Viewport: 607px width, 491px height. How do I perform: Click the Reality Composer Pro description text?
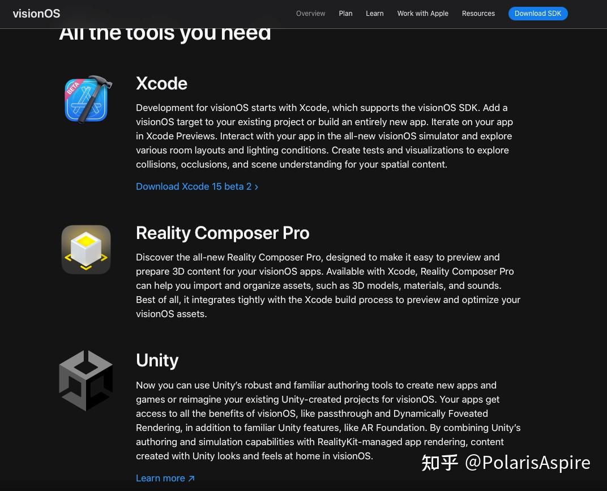pos(328,285)
